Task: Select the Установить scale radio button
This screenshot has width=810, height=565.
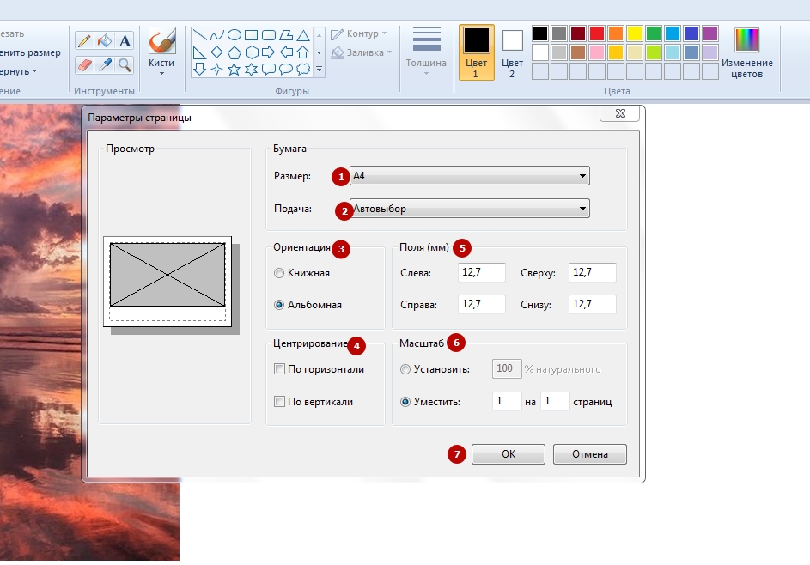Action: tap(405, 369)
